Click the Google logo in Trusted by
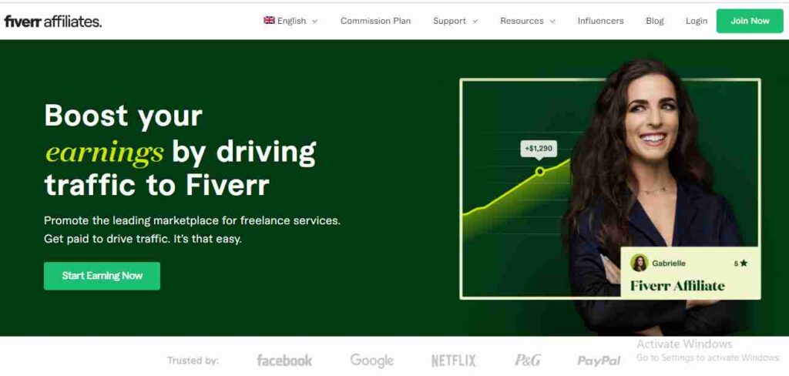Image resolution: width=789 pixels, height=376 pixels. tap(372, 361)
